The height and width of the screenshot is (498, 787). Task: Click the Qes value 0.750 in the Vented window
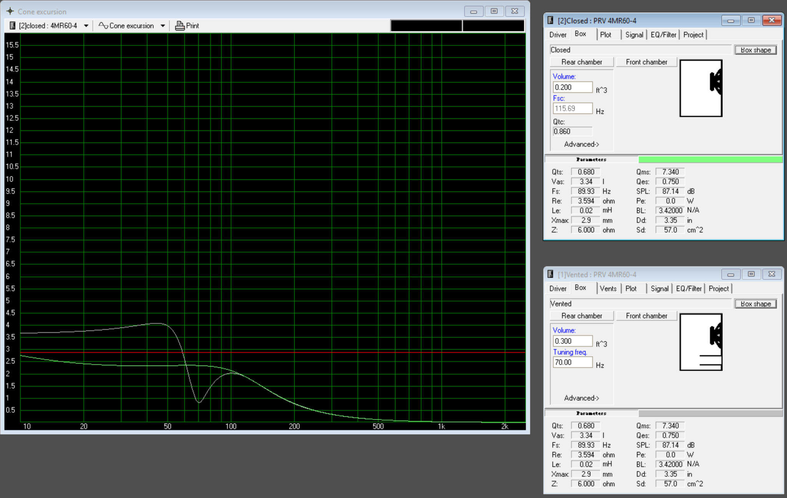670,435
